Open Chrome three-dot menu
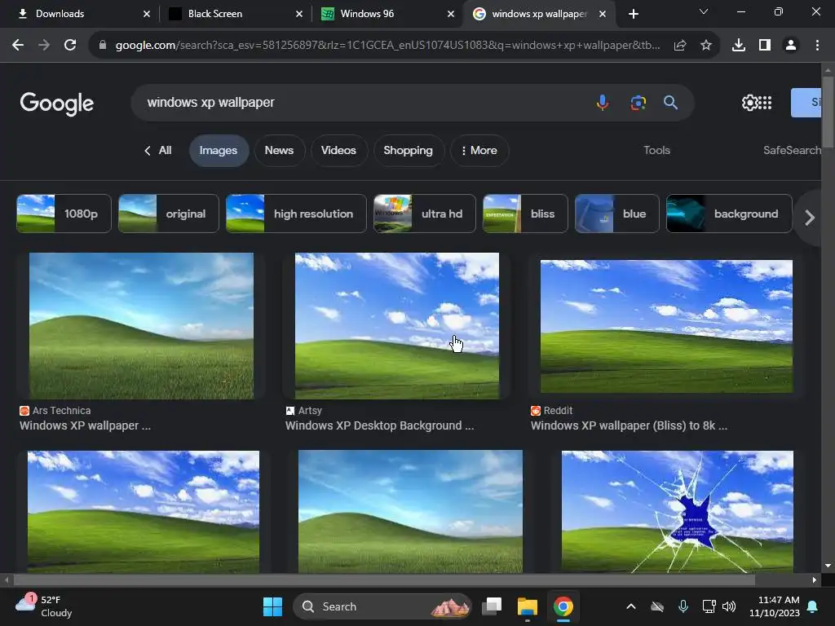Image resolution: width=835 pixels, height=626 pixels. tap(817, 46)
